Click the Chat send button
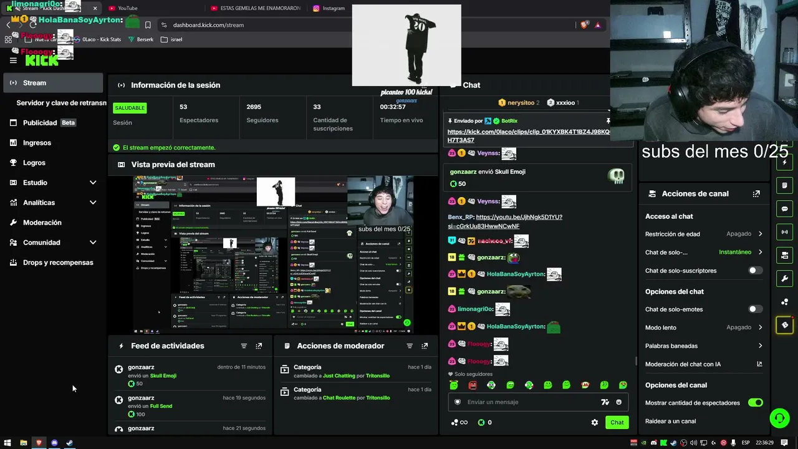Screen dimensions: 798x449 pyautogui.click(x=617, y=422)
